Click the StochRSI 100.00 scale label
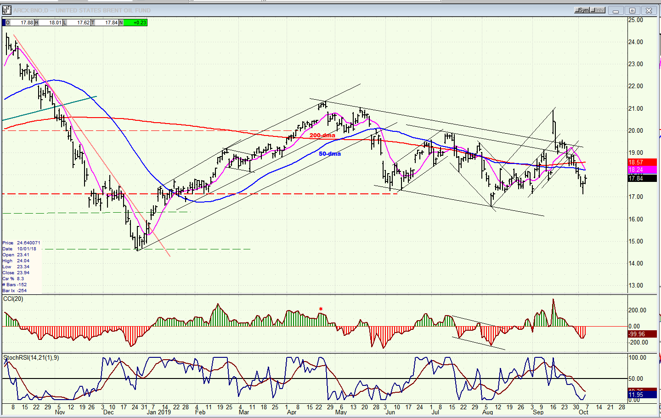The height and width of the screenshot is (418, 661). (x=637, y=358)
